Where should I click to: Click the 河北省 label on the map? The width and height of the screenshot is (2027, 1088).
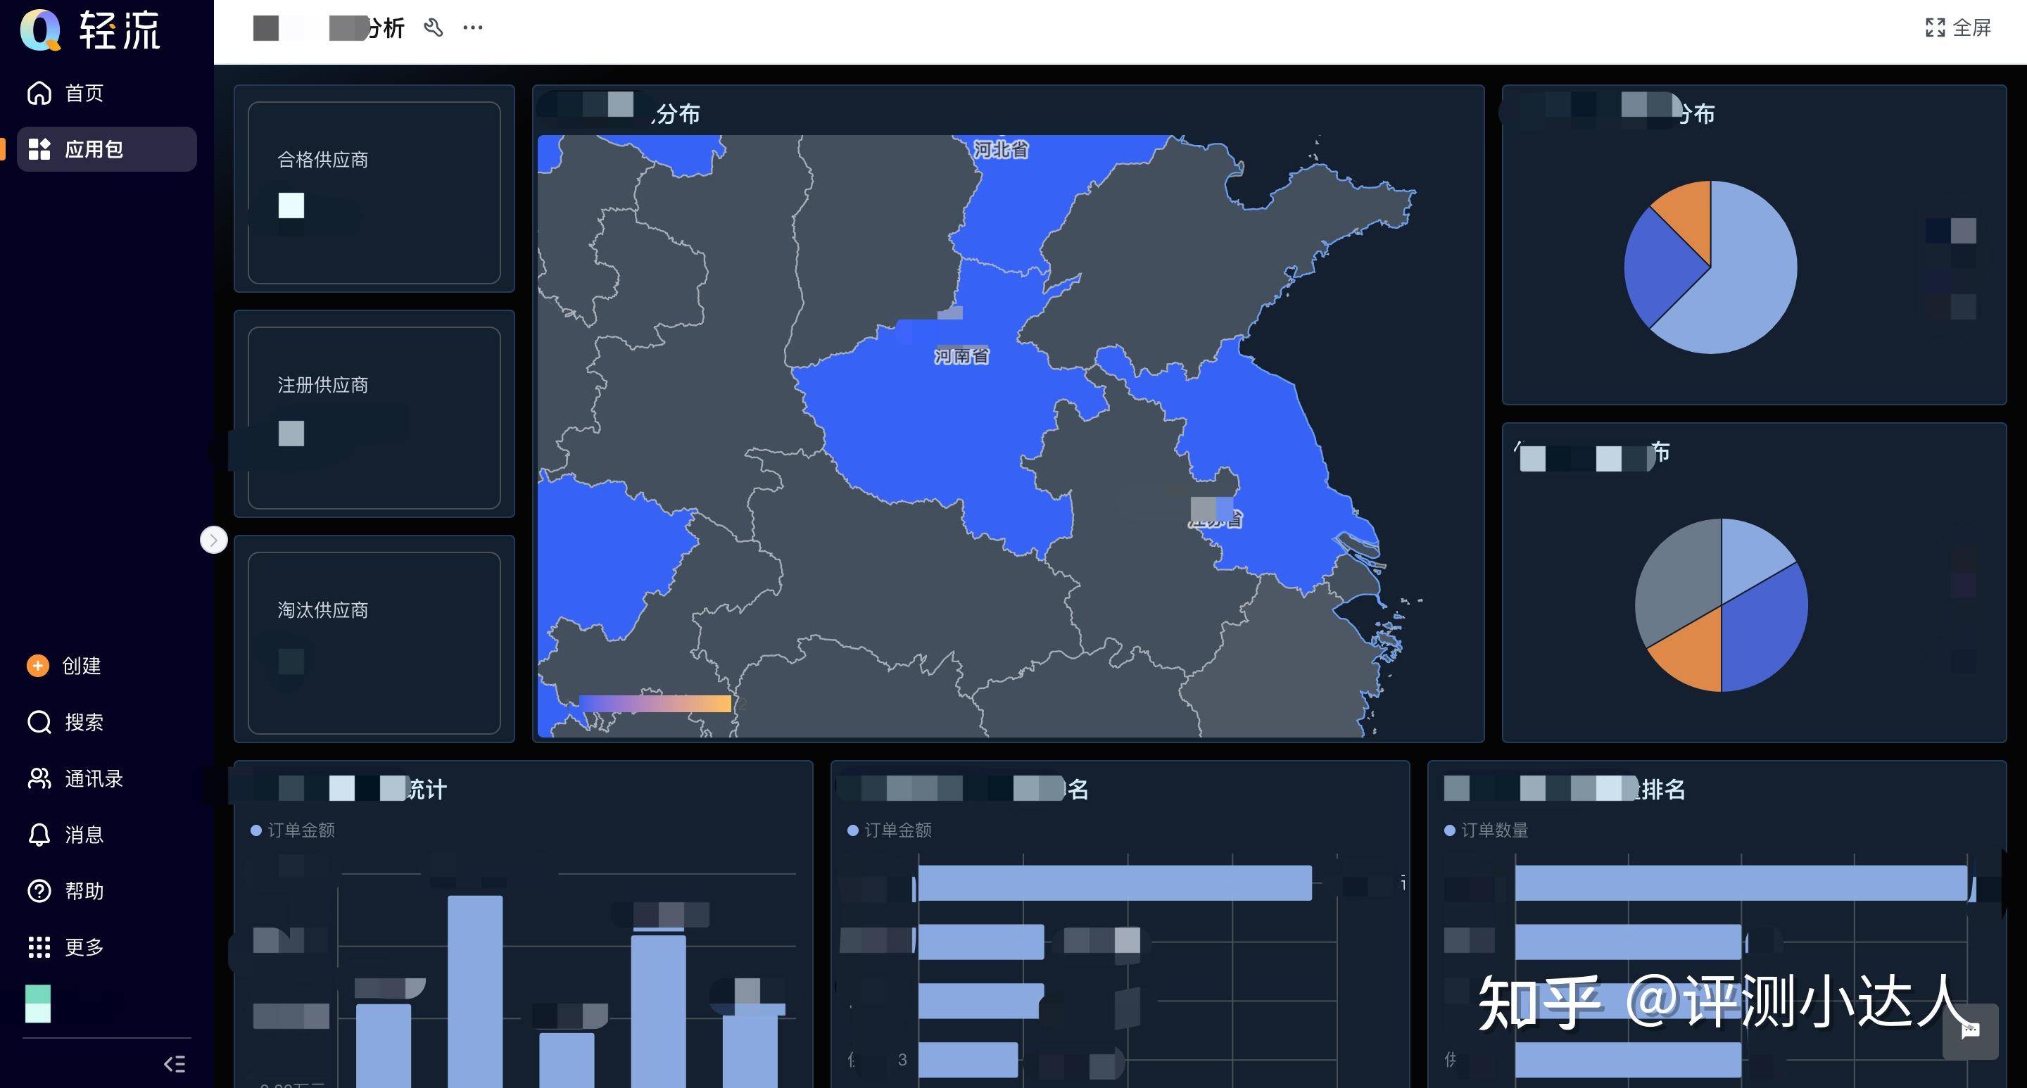coord(1001,149)
